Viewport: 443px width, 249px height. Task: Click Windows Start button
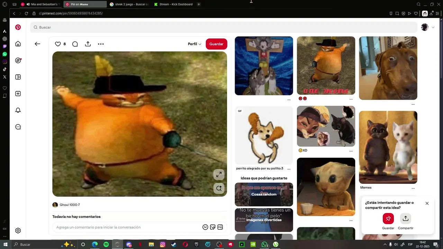pos(5,245)
